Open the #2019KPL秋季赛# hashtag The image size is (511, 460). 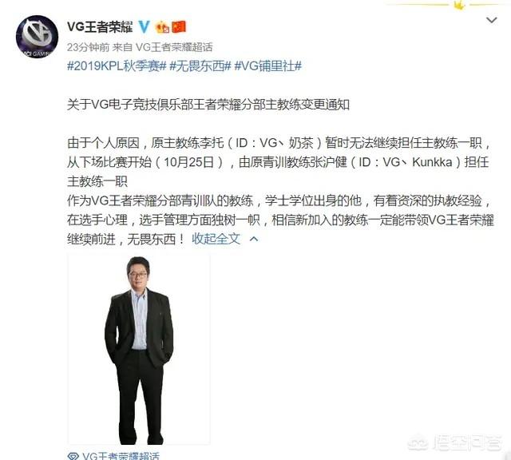tap(117, 65)
